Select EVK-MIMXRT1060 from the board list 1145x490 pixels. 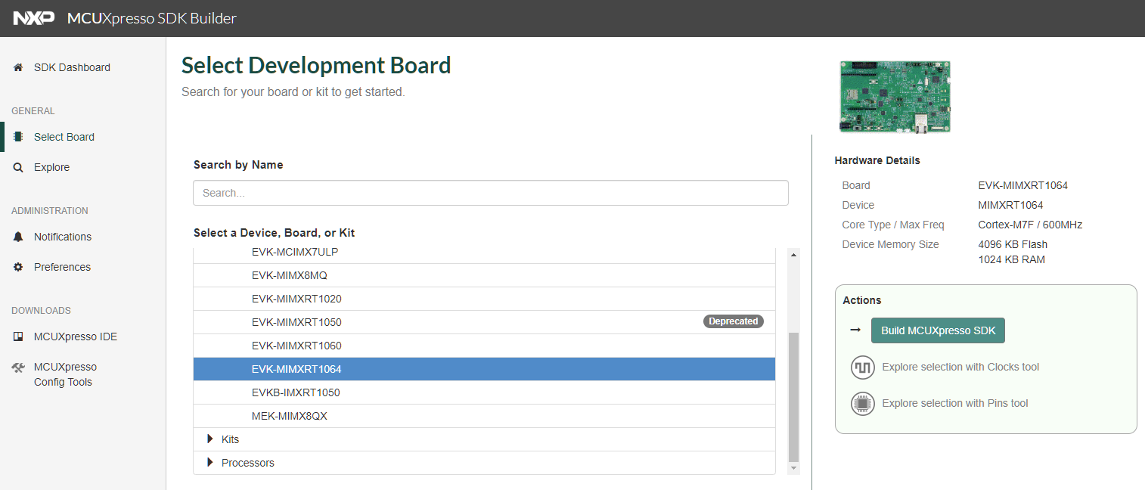tap(296, 346)
